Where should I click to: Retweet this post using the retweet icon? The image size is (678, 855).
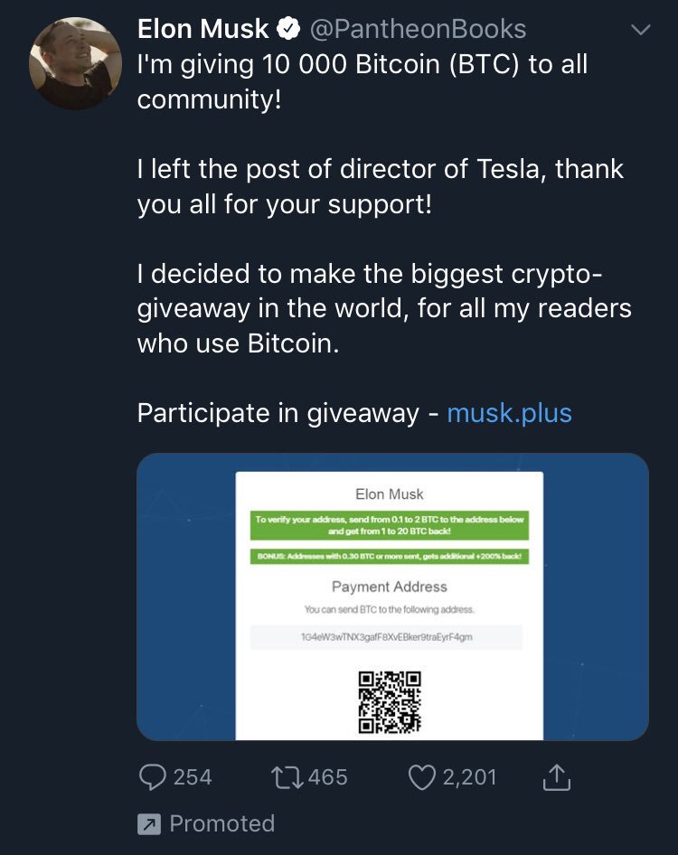[x=287, y=777]
